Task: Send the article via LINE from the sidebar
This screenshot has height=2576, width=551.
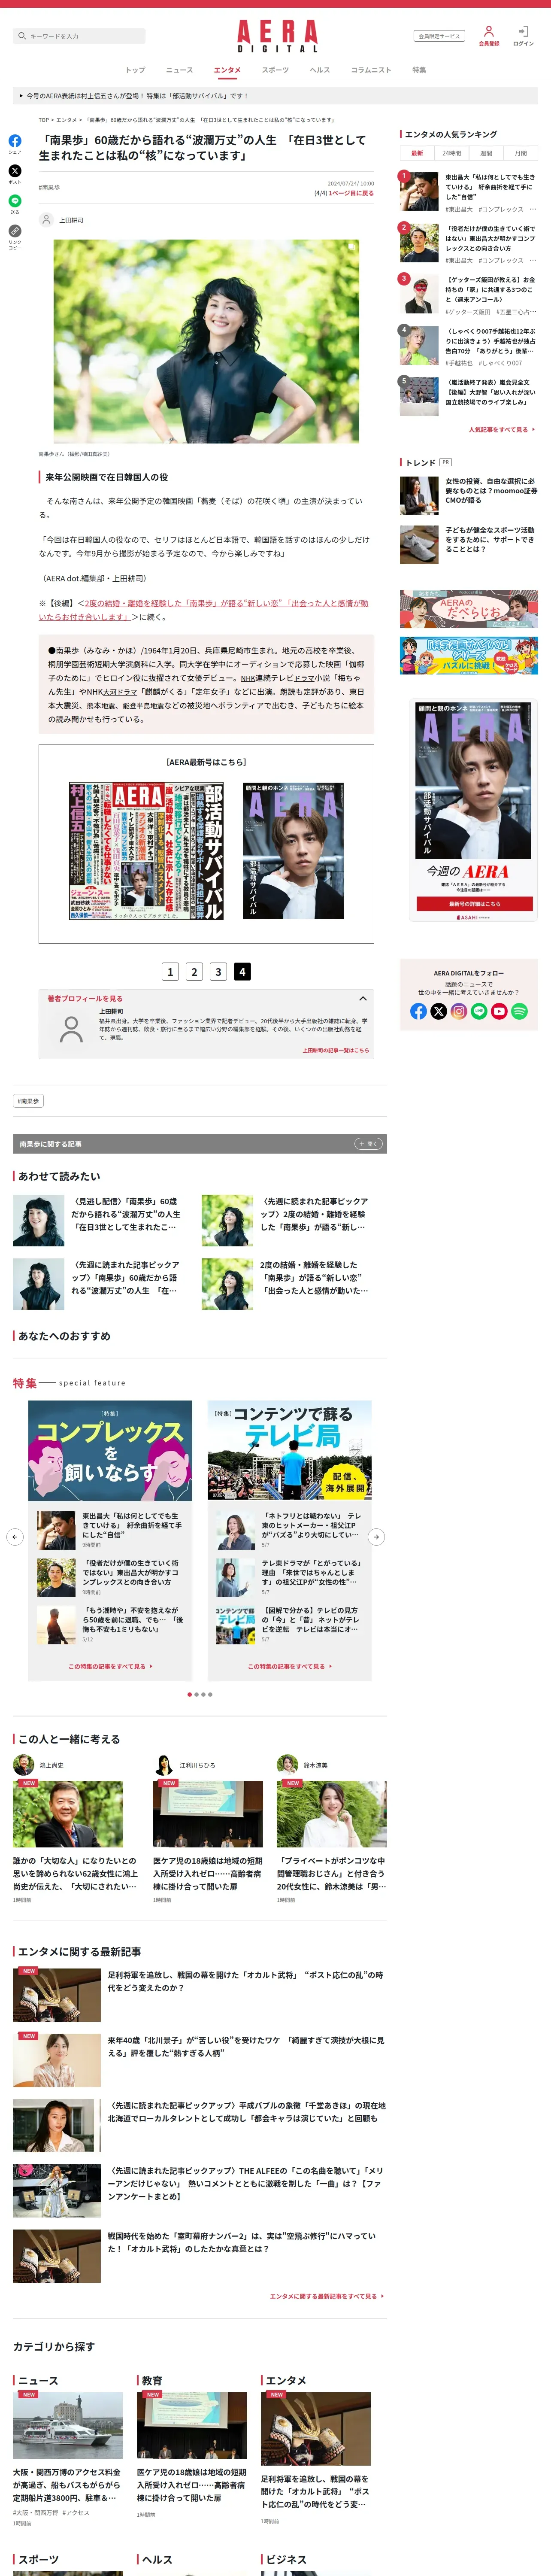Action: pos(15,201)
